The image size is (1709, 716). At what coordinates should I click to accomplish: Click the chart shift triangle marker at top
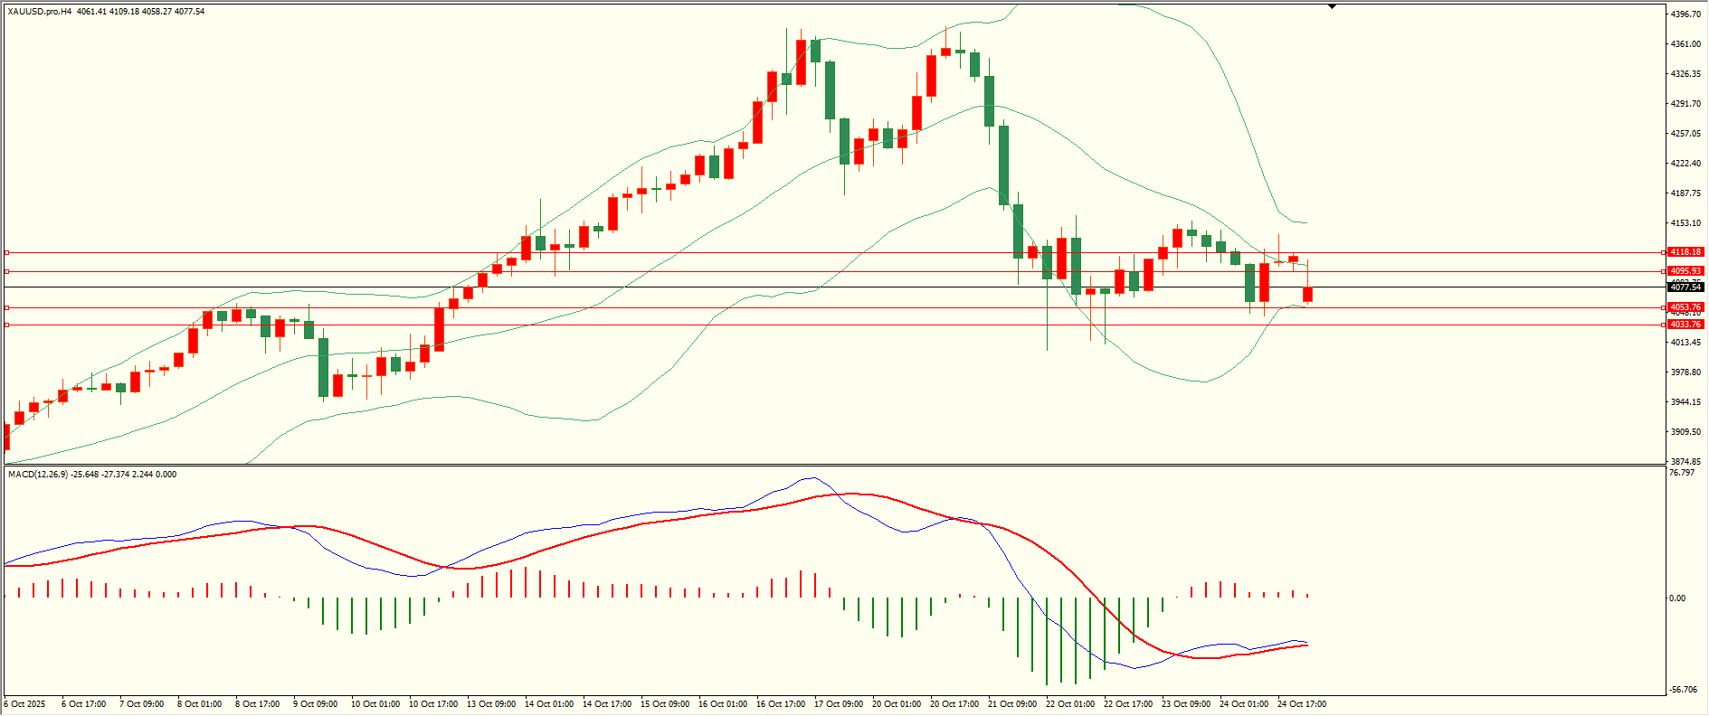1332,7
